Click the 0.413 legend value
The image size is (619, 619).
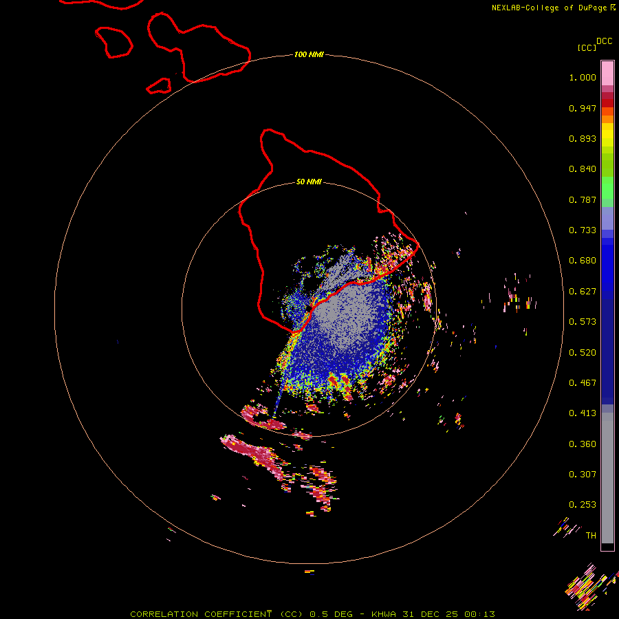point(583,413)
